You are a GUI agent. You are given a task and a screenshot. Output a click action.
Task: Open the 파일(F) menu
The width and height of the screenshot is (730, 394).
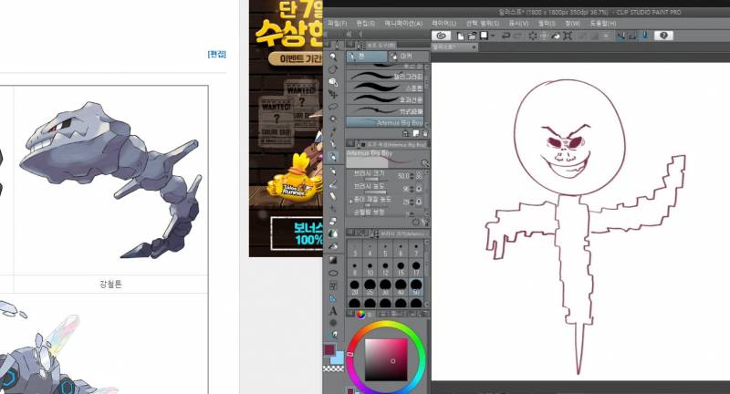click(337, 24)
